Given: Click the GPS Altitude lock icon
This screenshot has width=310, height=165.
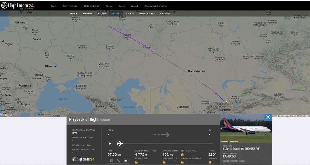Looking at the screenshot, I should point(136,162).
